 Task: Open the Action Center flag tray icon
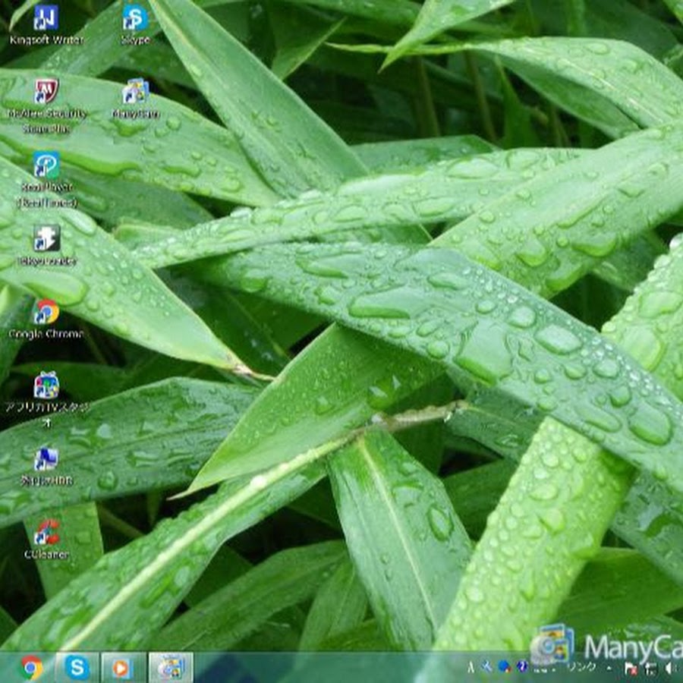tap(631, 668)
